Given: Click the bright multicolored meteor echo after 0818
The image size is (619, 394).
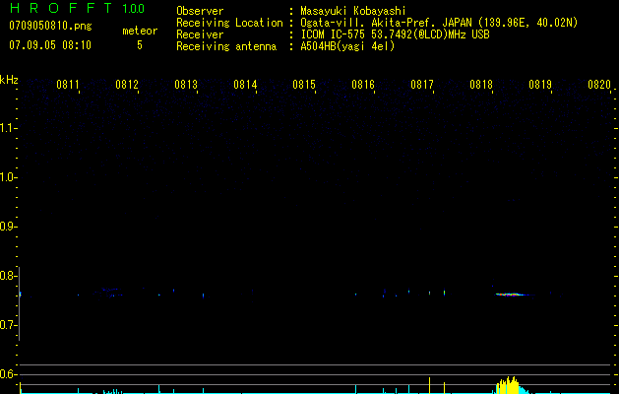Looking at the screenshot, I should coord(512,295).
